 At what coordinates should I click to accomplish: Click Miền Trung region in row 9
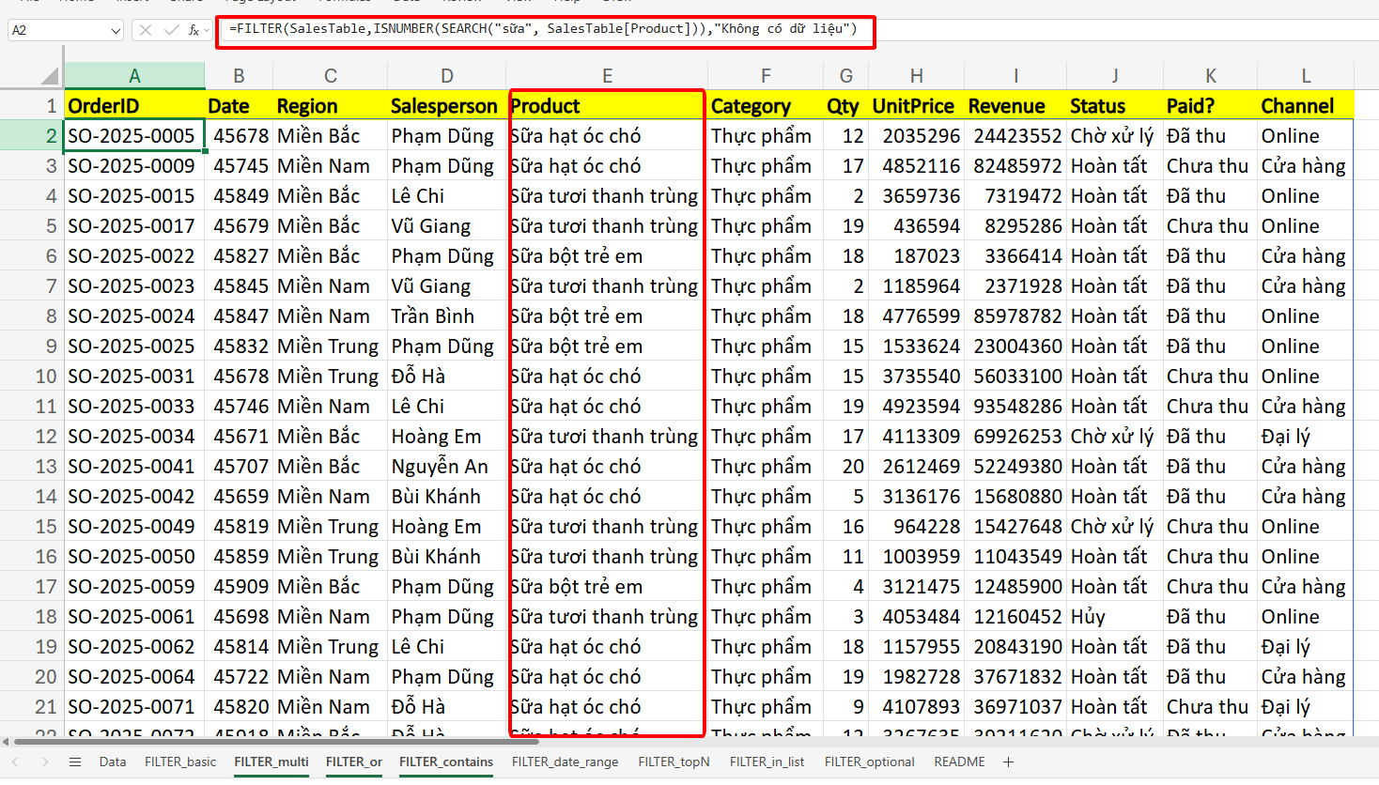point(330,346)
